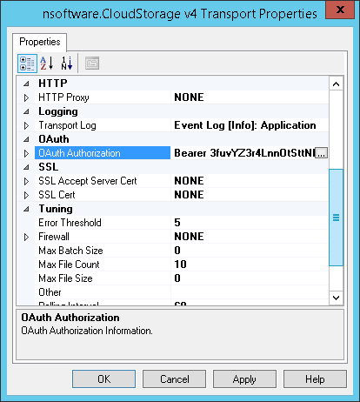This screenshot has height=402, width=360.
Task: Confirm with the OK button
Action: pos(103,379)
